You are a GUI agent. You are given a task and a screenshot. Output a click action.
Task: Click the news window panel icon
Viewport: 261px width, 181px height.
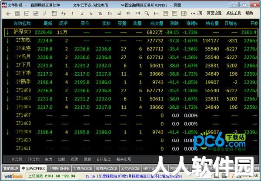[54, 13]
